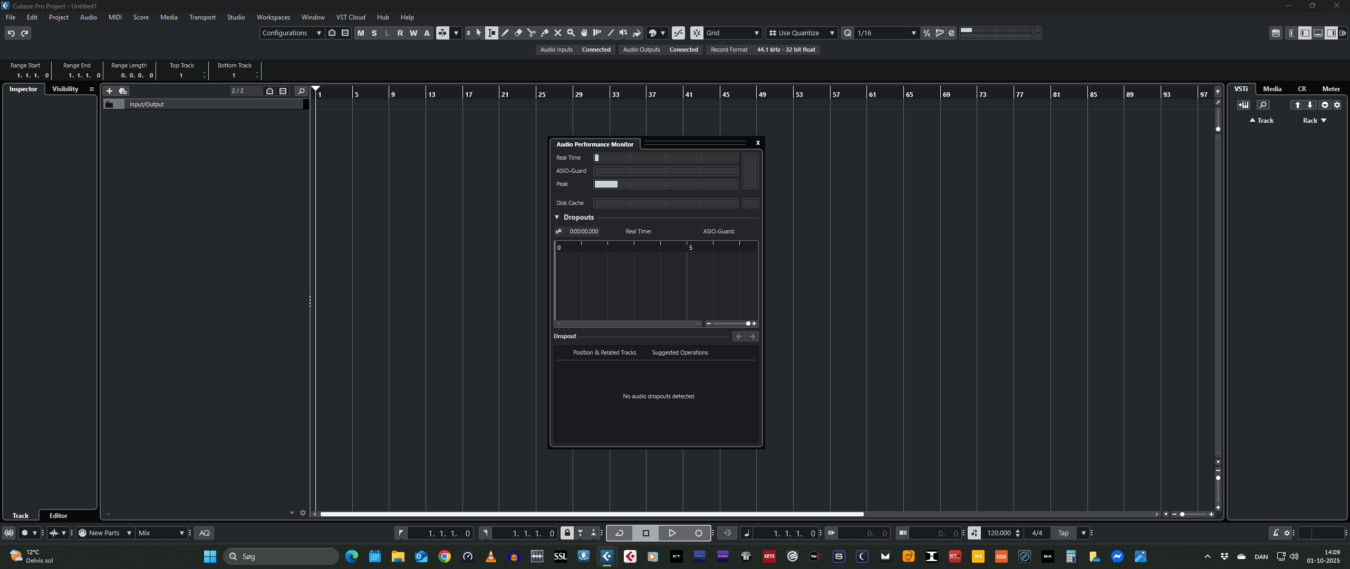Click the Tap tempo button
Screen dimensions: 1350x569
click(1063, 533)
